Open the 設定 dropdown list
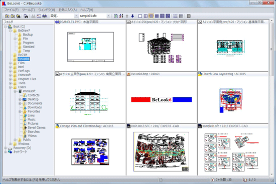 76,16
